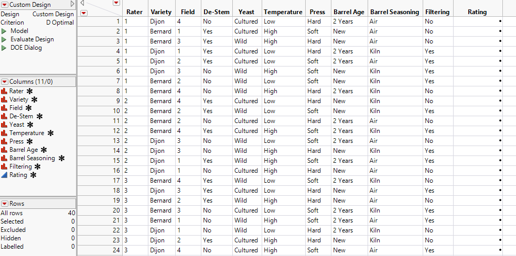Open the Rows panel red triangle menu

click(4, 204)
